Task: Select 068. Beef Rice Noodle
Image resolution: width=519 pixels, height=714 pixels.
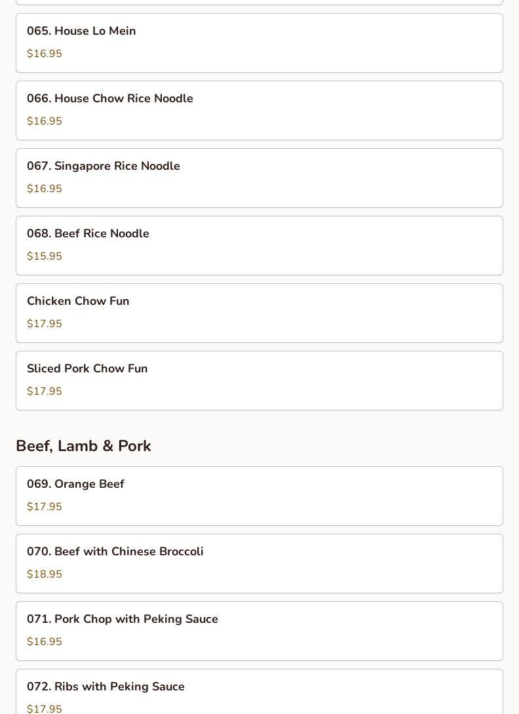Action: 259,245
